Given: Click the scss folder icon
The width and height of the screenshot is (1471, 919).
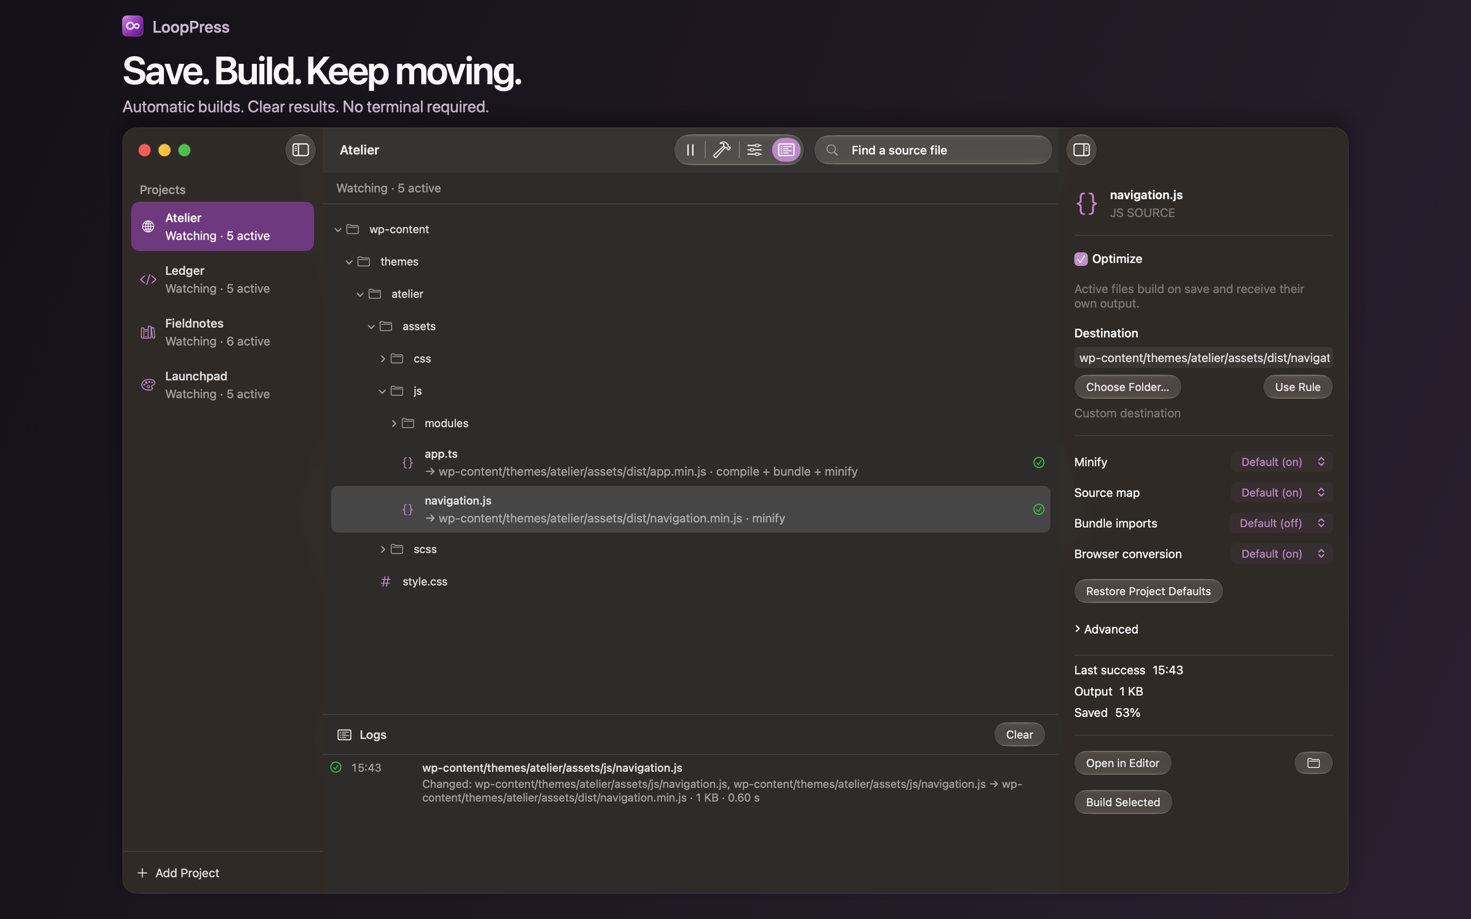Looking at the screenshot, I should pos(397,549).
